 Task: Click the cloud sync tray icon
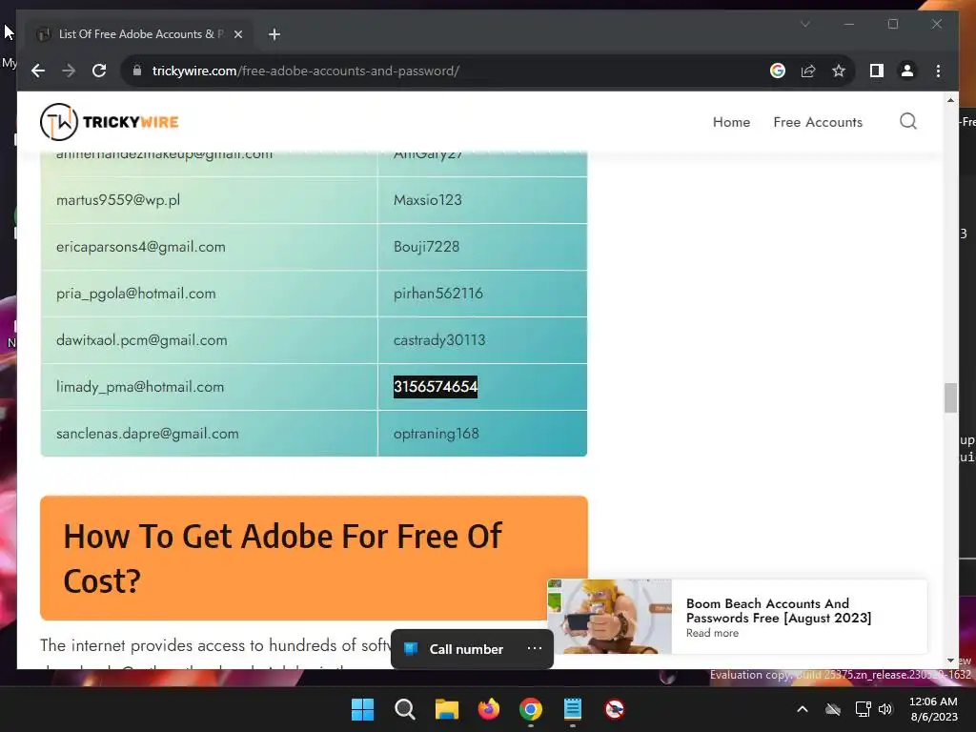click(x=833, y=709)
